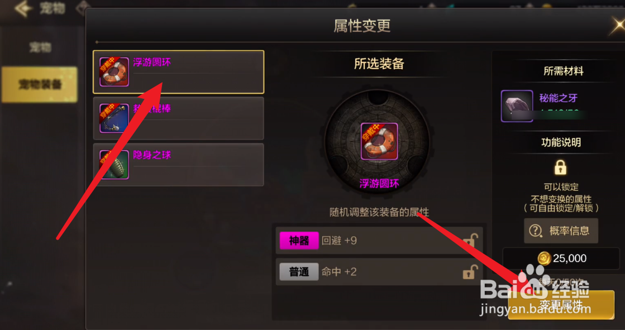
Task: Switch to the 宠物装备 tab
Action: pos(40,84)
